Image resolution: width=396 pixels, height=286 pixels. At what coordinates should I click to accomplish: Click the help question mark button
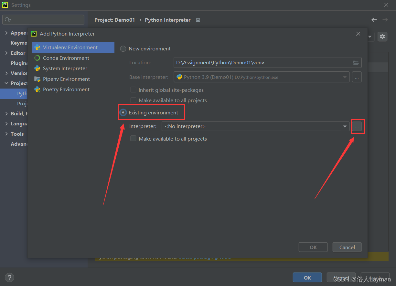10,277
